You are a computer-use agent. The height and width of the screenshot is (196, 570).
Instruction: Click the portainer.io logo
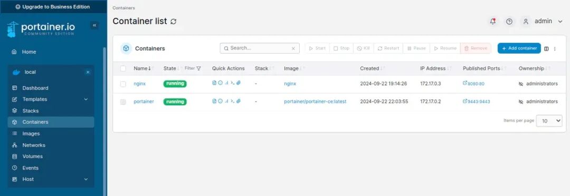pyautogui.click(x=41, y=29)
